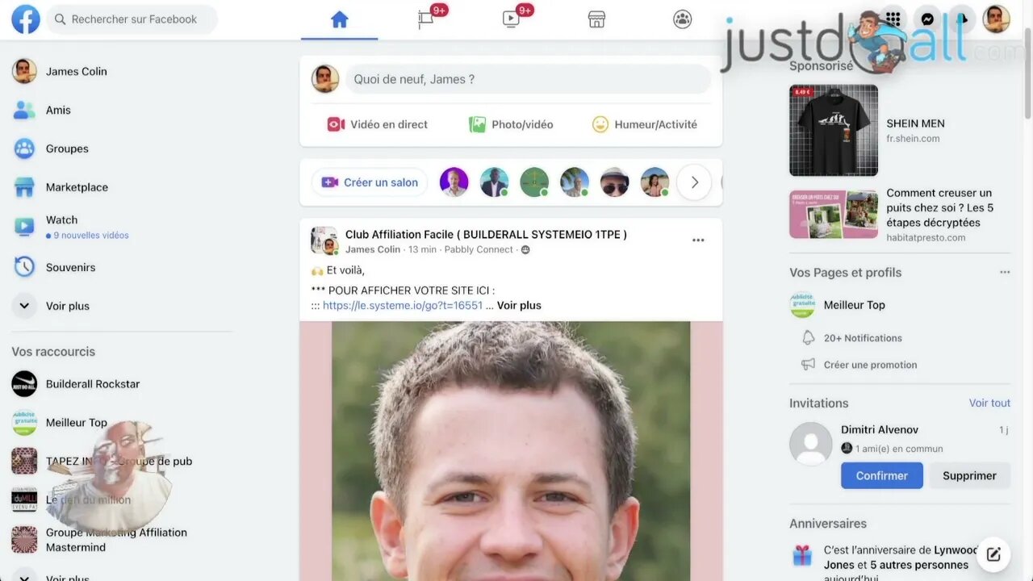1033x581 pixels.
Task: Open the Marketplace storefront tab
Action: click(x=596, y=19)
